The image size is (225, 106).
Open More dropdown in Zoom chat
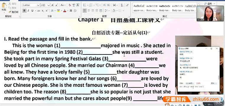[x=214, y=83]
